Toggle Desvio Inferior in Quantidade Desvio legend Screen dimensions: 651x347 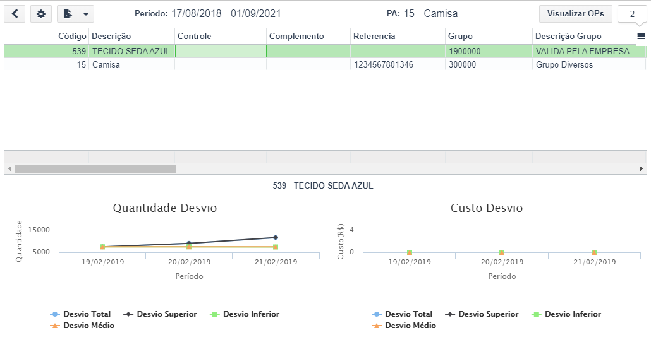[245, 314]
